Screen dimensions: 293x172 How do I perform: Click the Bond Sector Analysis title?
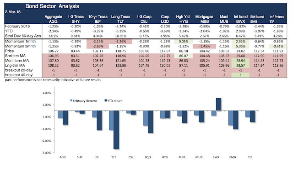52,6
